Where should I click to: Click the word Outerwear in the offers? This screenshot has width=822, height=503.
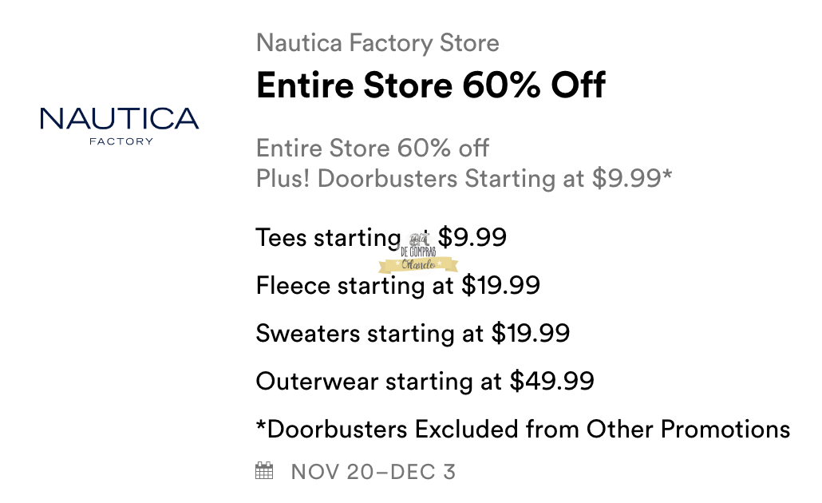(x=317, y=381)
